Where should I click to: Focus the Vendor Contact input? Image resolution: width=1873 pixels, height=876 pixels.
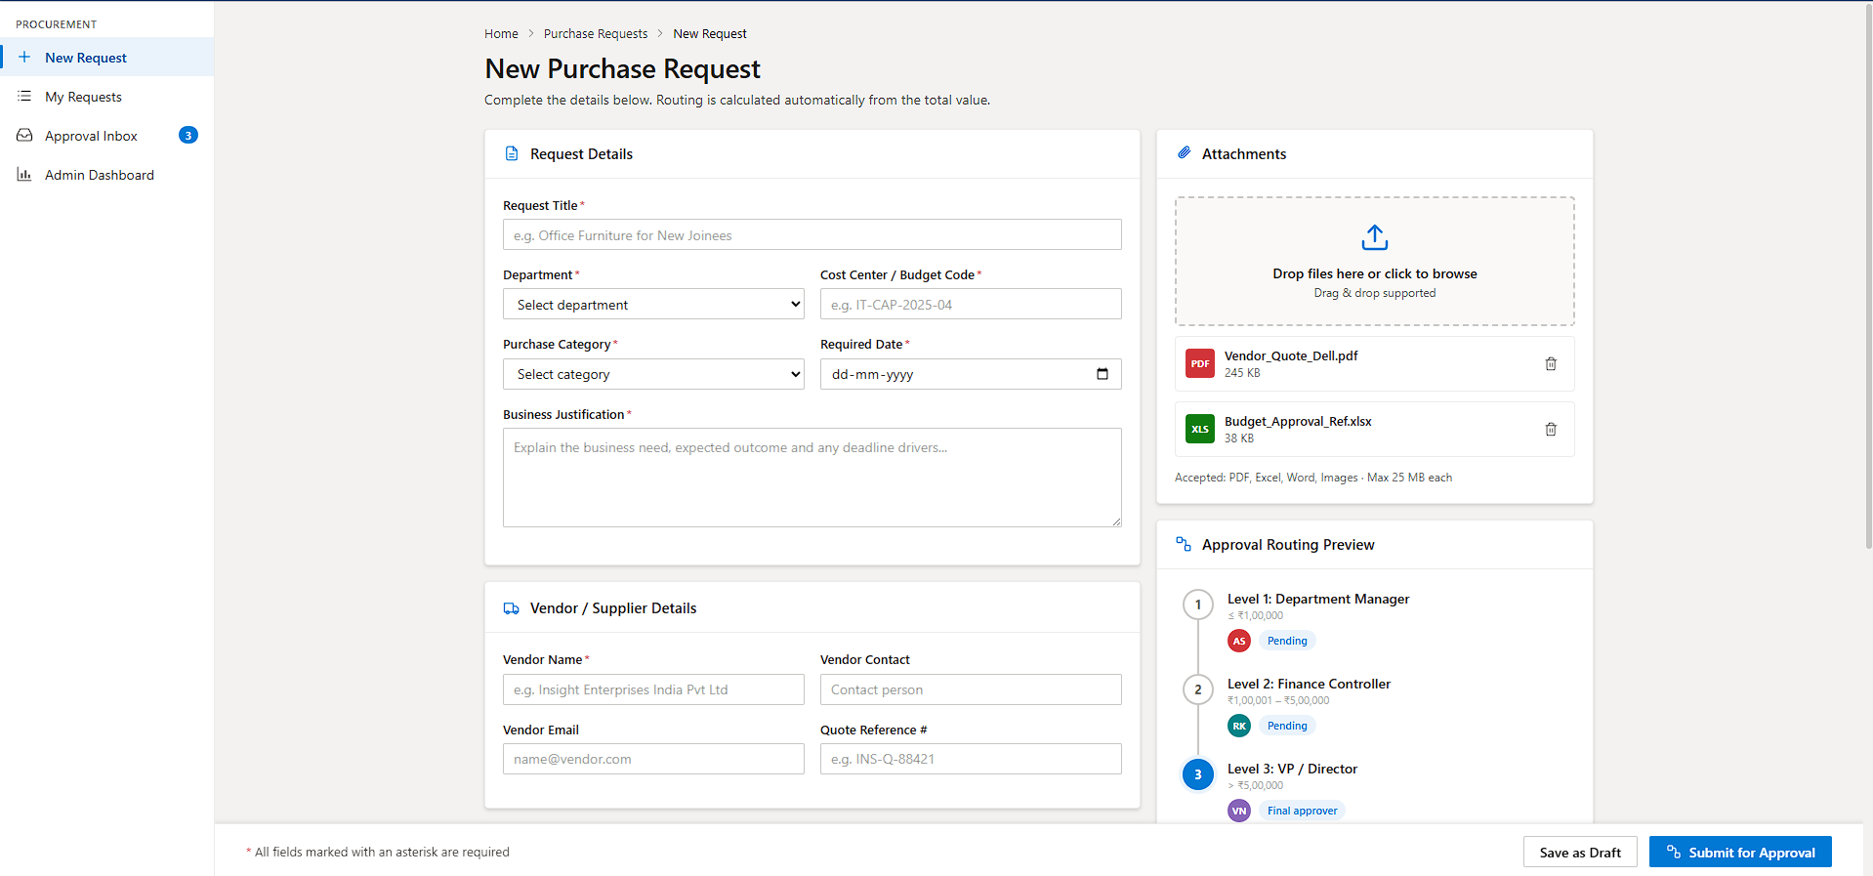coord(971,689)
